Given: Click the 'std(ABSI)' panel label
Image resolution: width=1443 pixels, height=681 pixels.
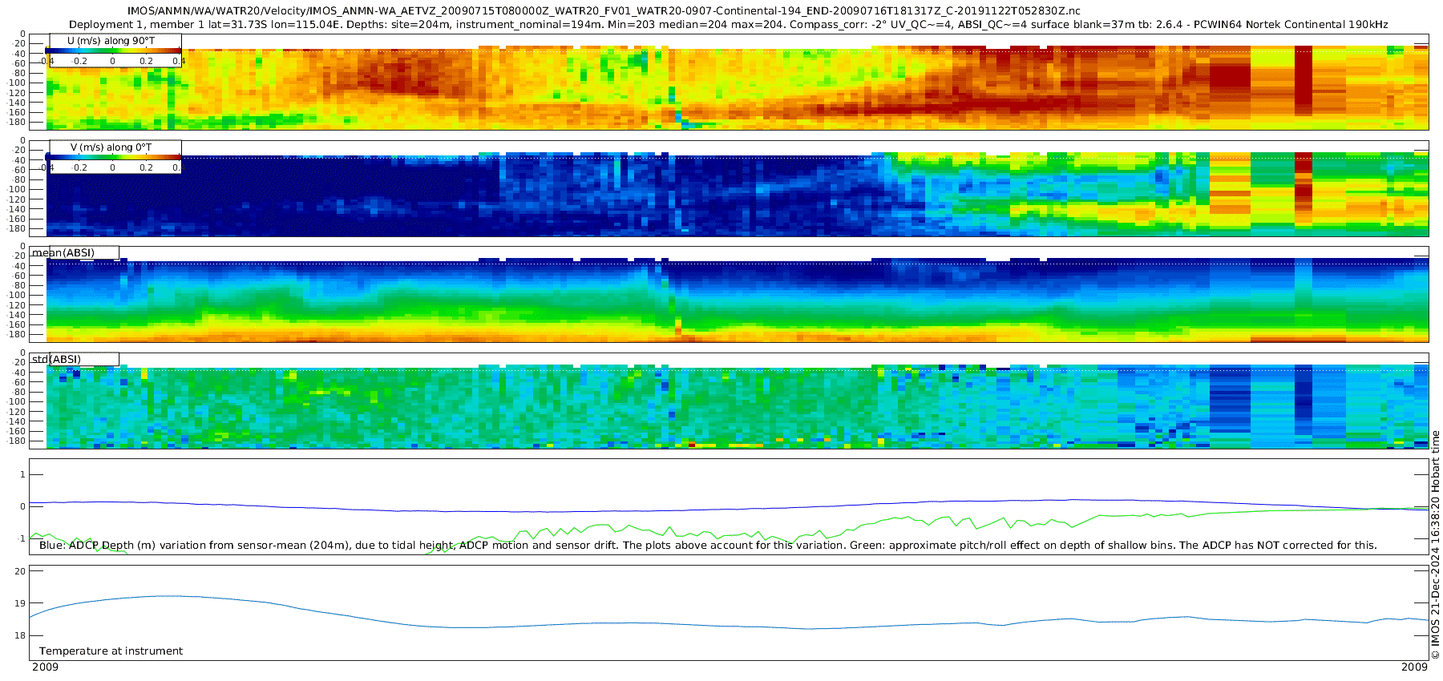Looking at the screenshot, I should tap(56, 360).
